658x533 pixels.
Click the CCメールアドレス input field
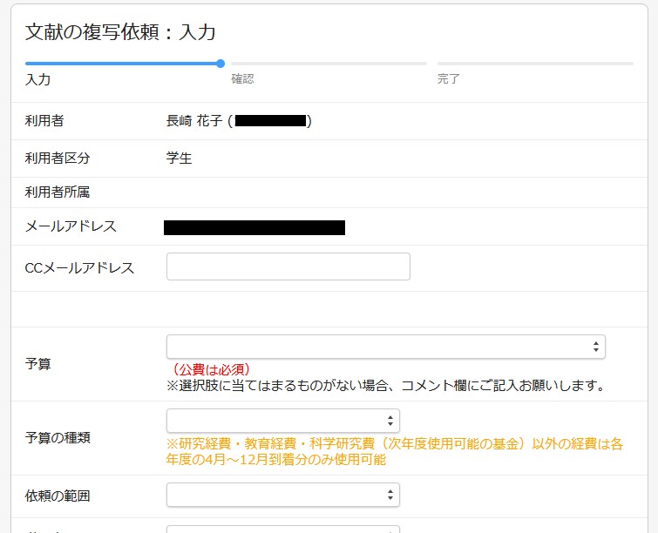288,266
